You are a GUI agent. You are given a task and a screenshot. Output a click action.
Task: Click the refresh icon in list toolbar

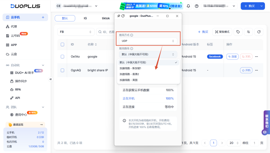point(259,32)
